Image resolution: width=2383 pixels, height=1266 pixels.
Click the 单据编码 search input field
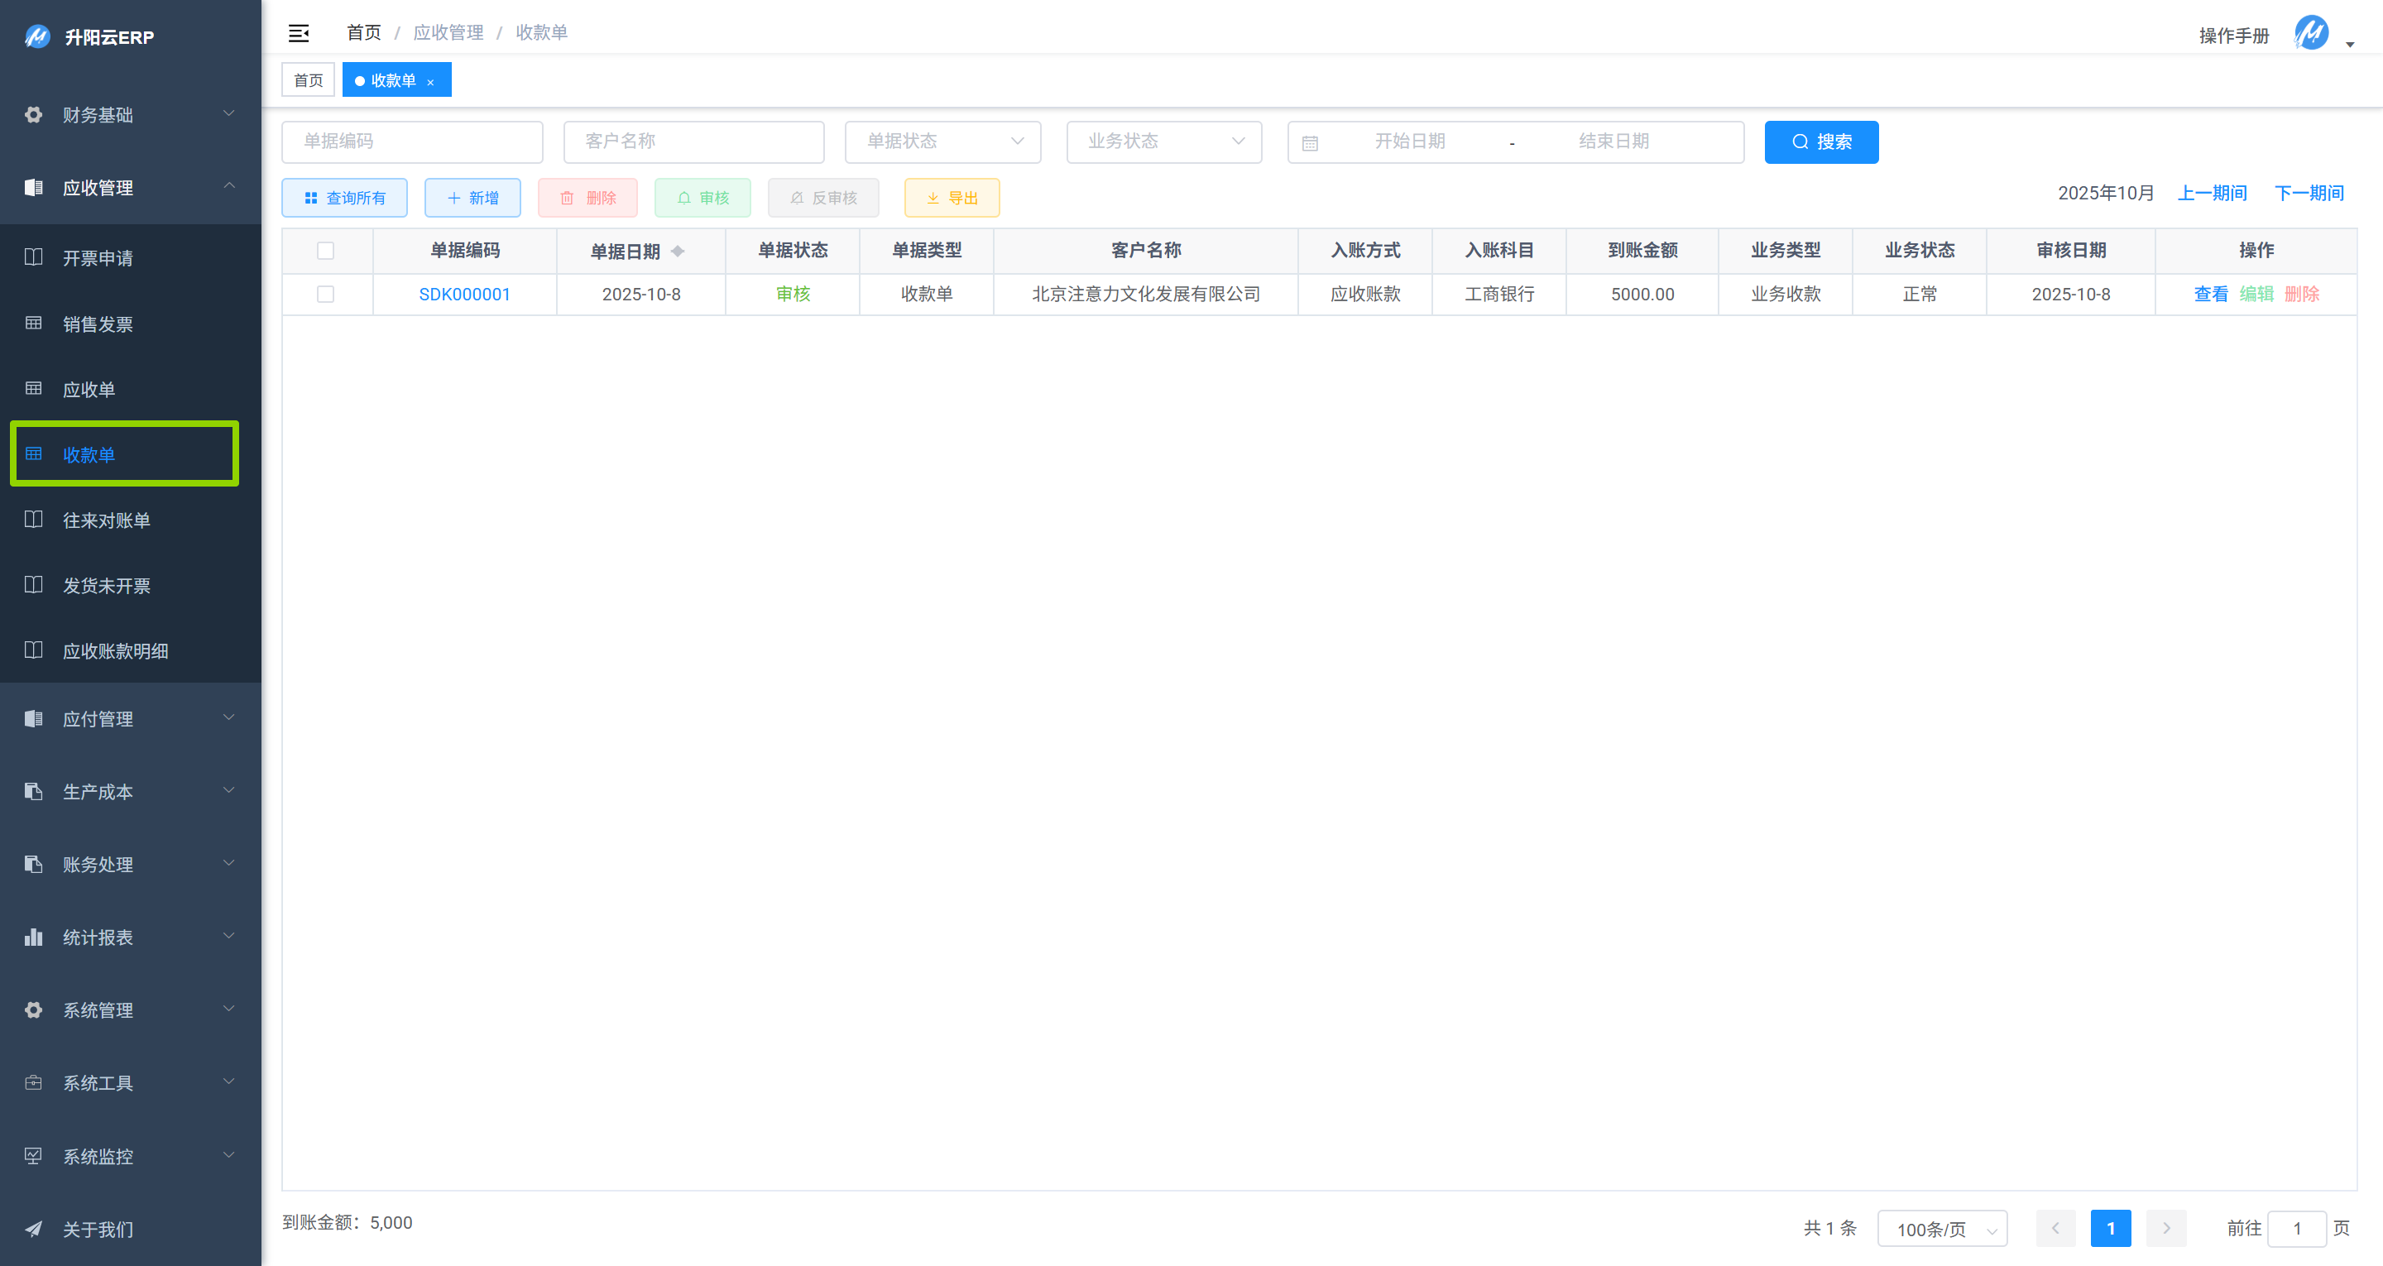(x=412, y=141)
